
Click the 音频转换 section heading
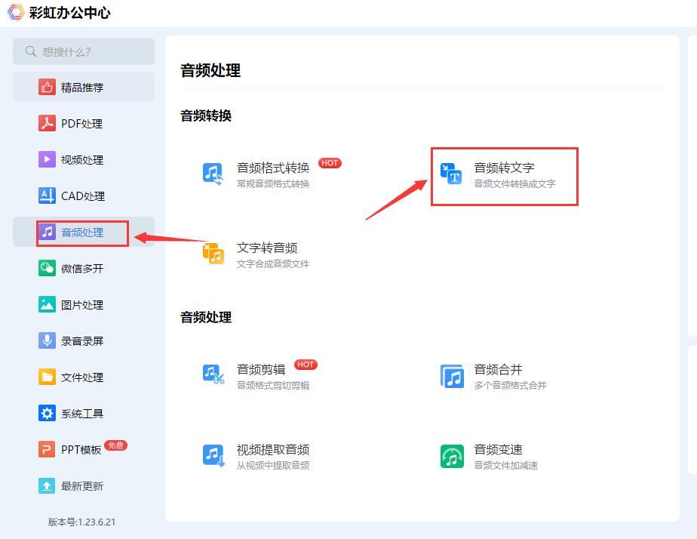pos(206,115)
